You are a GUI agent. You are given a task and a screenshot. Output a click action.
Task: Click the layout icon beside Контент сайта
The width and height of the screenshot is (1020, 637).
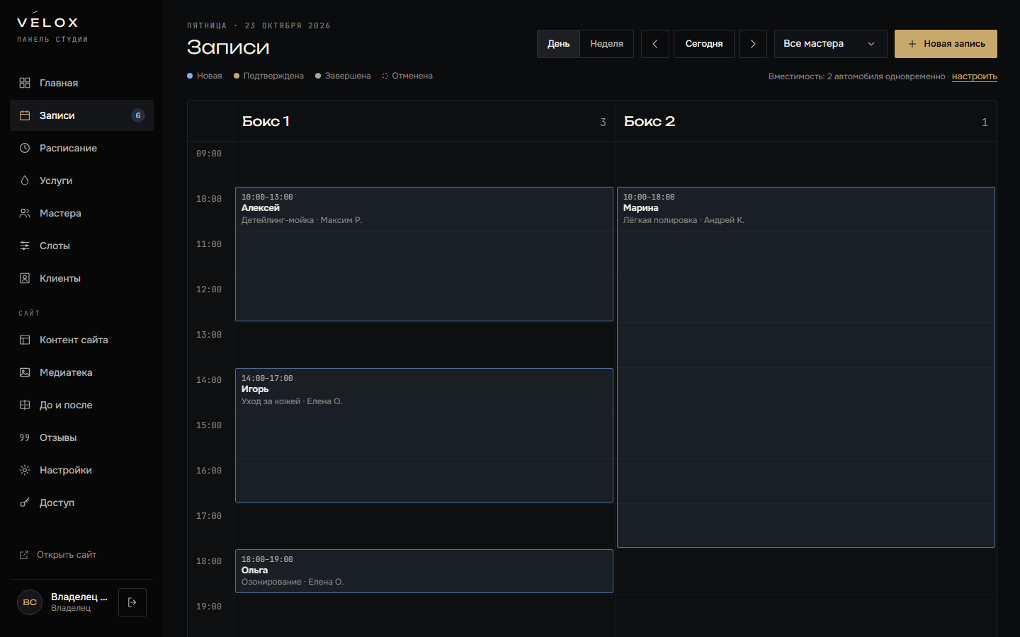point(25,340)
